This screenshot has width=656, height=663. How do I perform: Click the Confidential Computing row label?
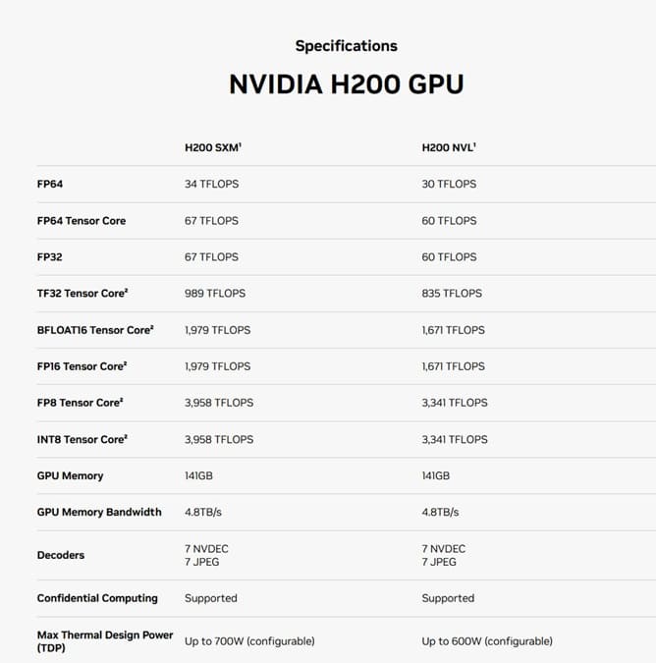(x=97, y=598)
